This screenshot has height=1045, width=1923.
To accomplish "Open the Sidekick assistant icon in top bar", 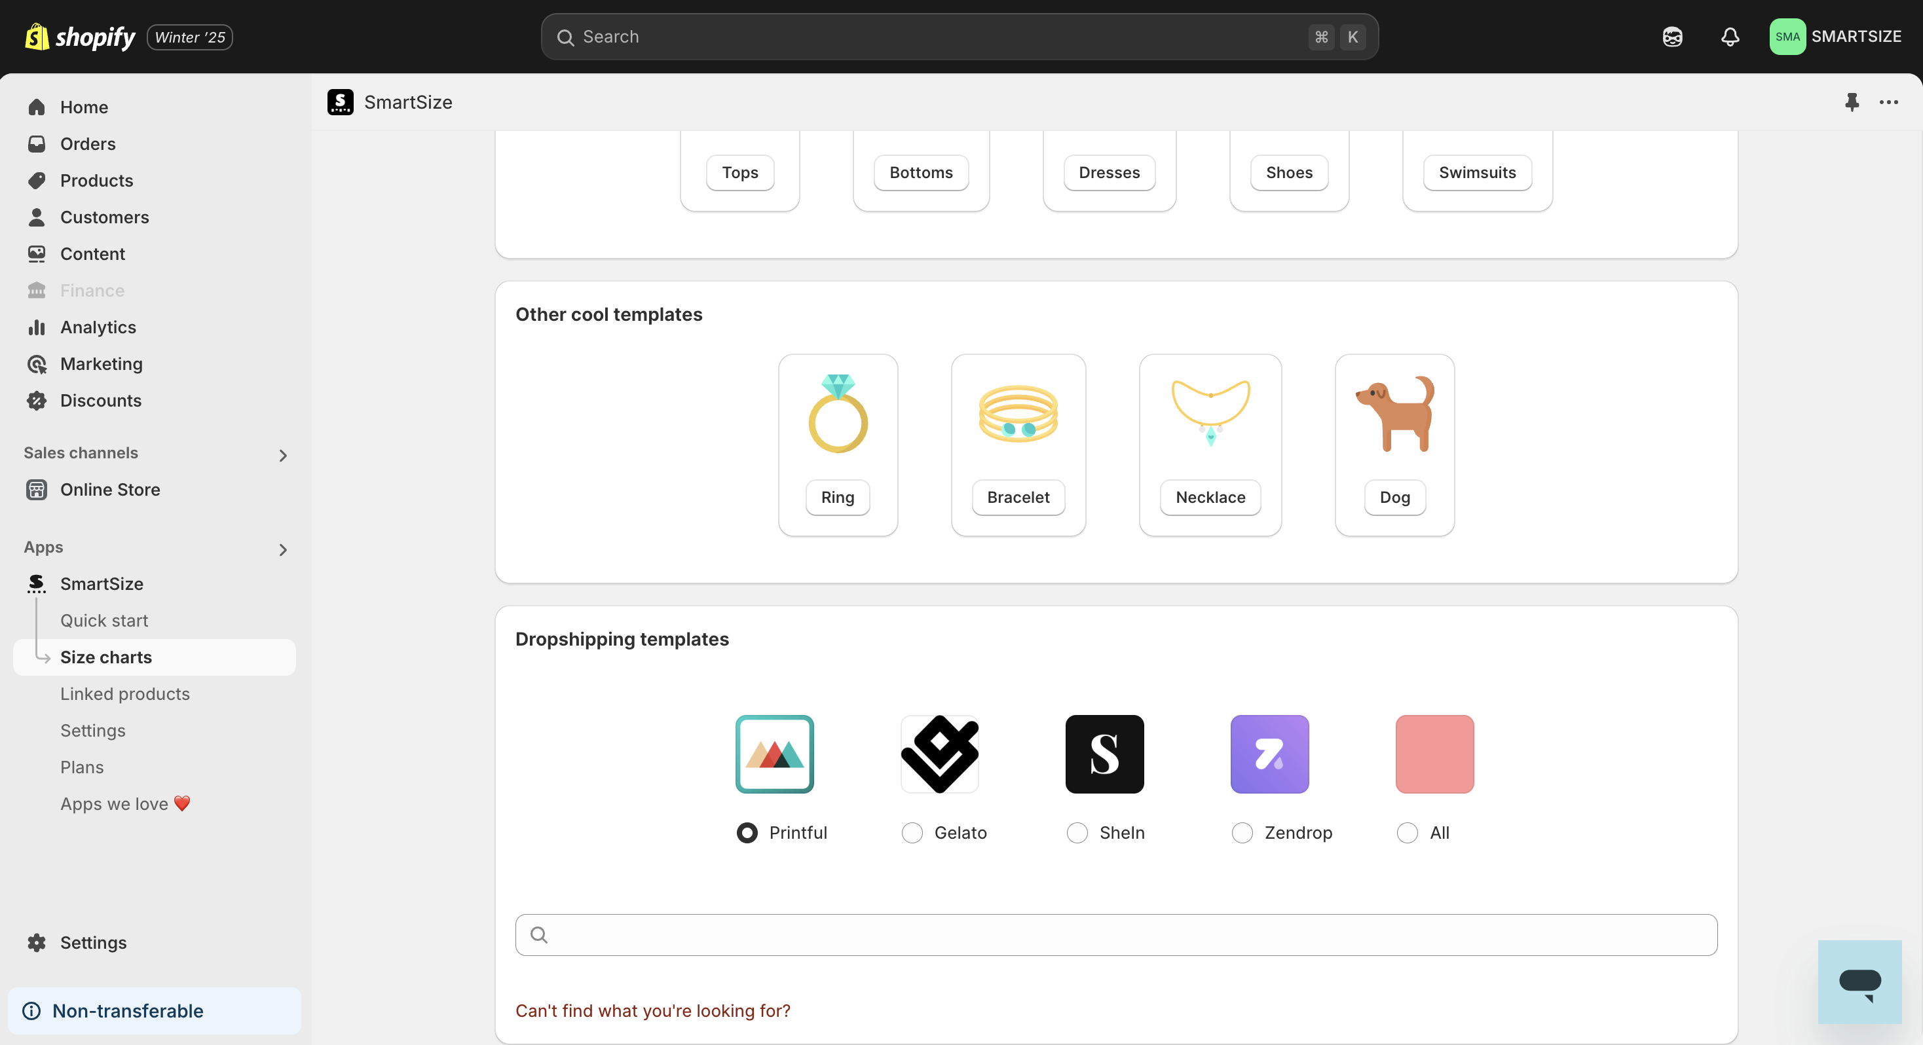I will coord(1672,37).
